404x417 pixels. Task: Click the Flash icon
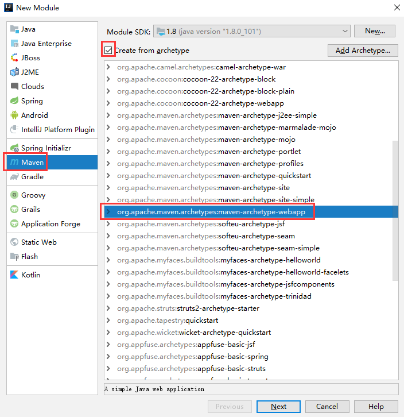pos(14,256)
